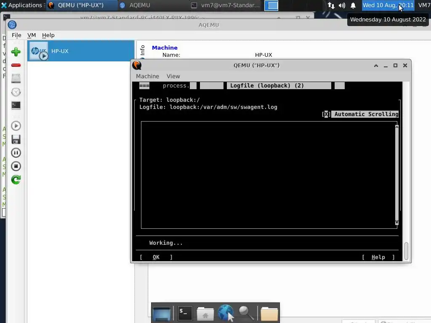Click the Target: loopback:/ line
431x323 pixels.
pos(169,100)
